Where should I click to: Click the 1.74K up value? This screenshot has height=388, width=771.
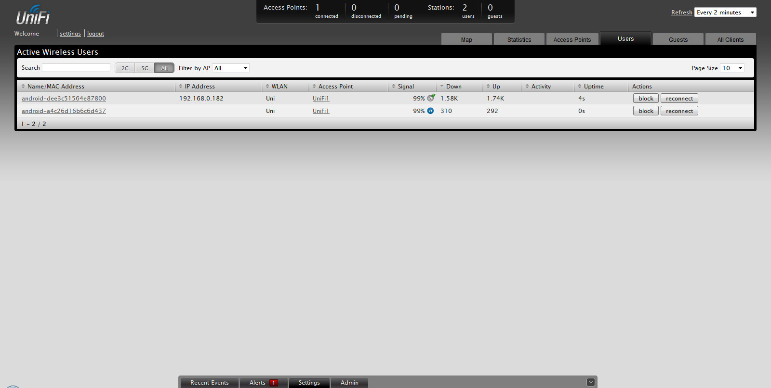point(495,98)
